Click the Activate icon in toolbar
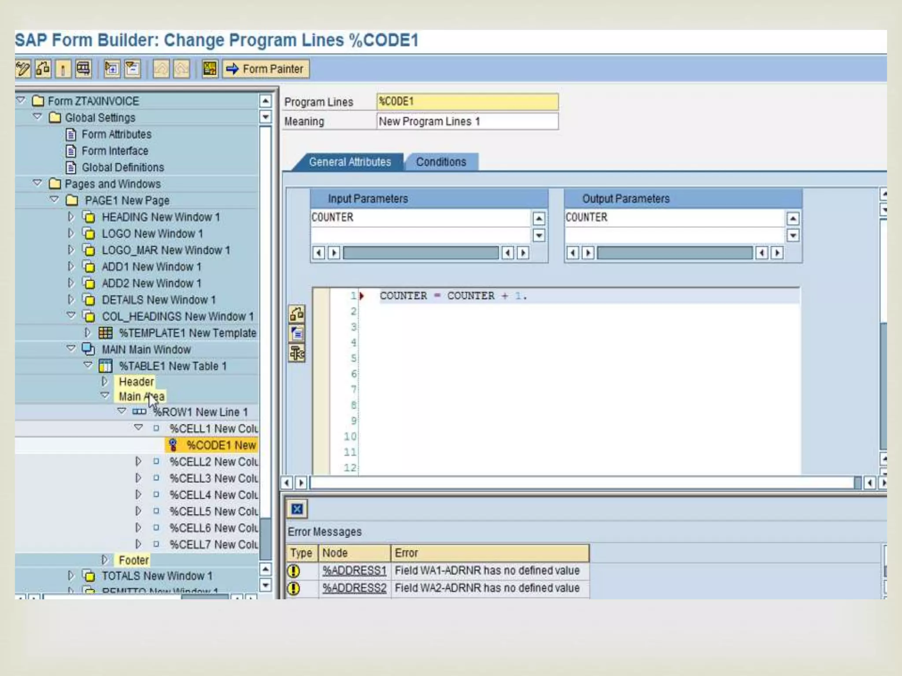902x676 pixels. coord(63,69)
